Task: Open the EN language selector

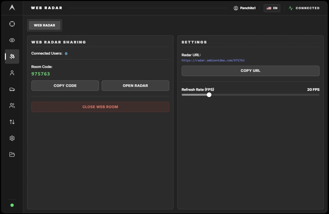Action: [x=272, y=8]
